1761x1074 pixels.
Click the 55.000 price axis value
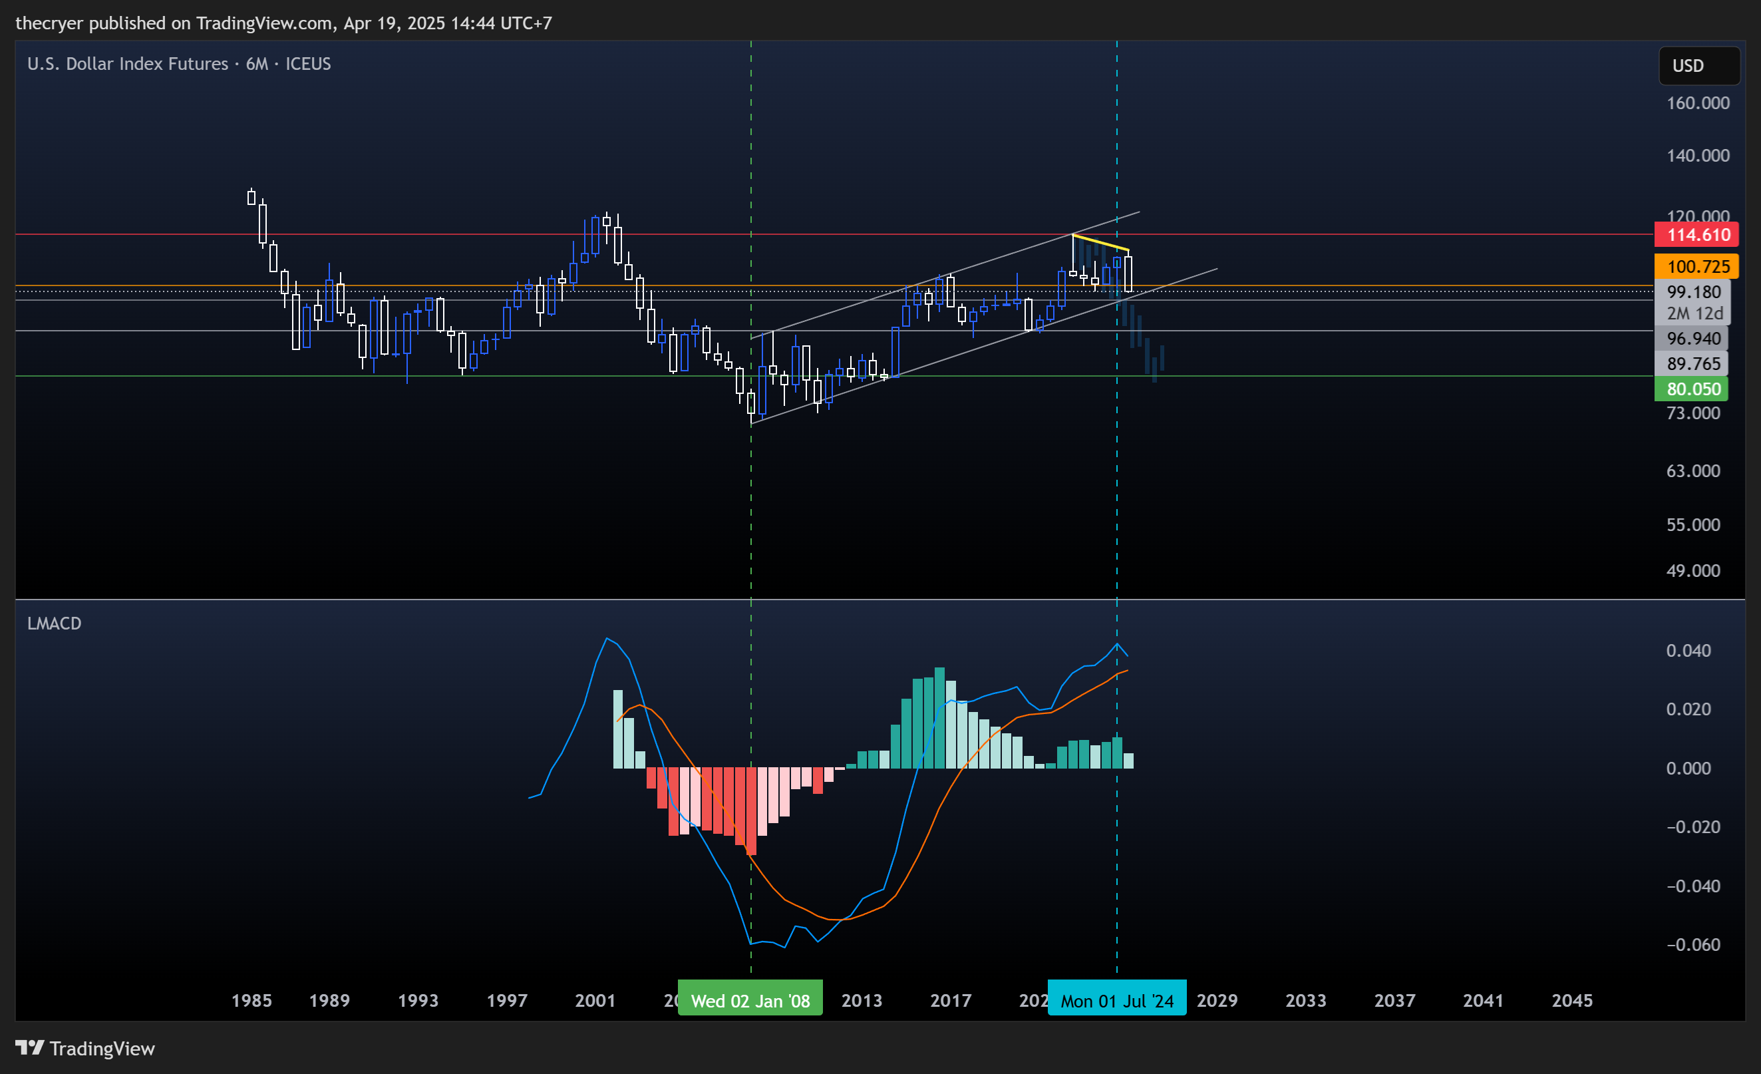pos(1693,525)
